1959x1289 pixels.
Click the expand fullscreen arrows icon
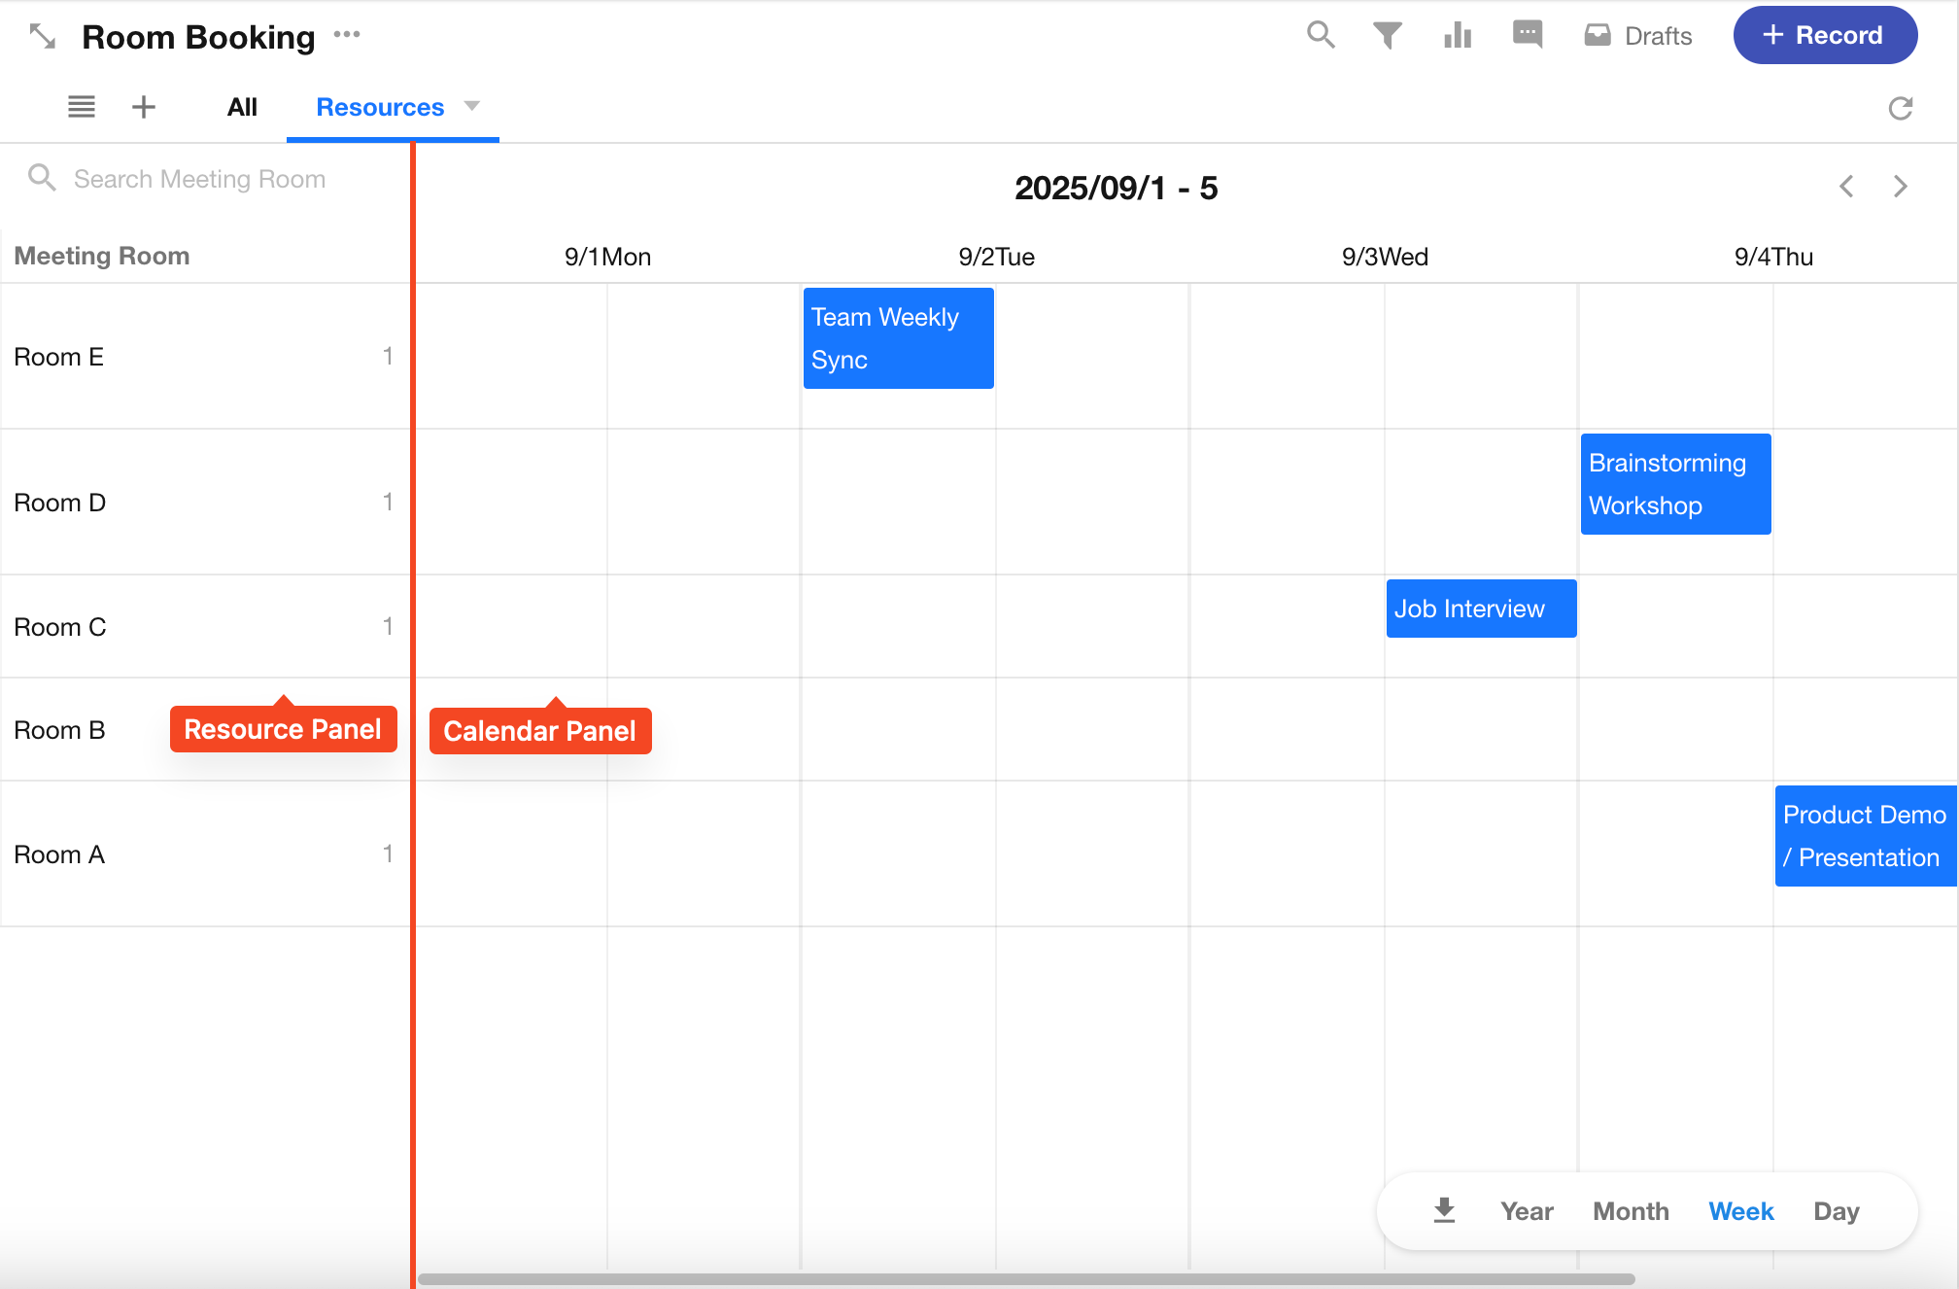tap(43, 37)
